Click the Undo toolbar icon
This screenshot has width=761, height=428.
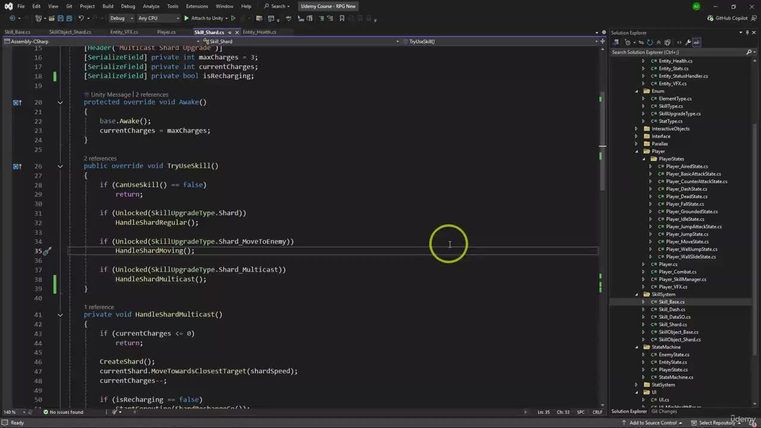click(80, 18)
